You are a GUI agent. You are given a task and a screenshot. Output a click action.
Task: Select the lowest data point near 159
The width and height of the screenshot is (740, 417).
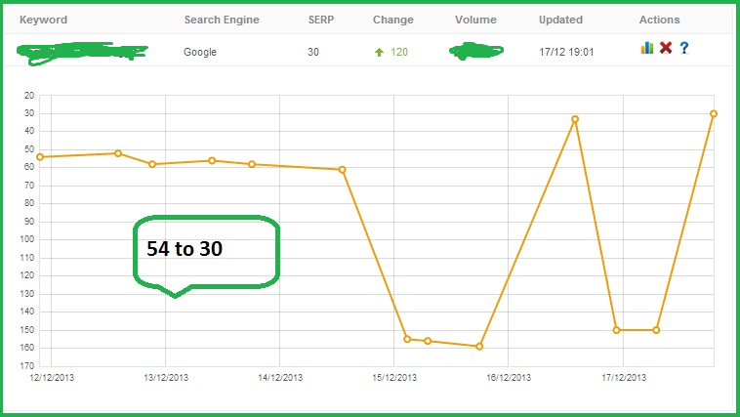tap(479, 346)
